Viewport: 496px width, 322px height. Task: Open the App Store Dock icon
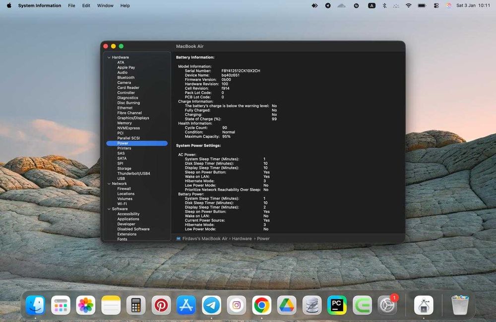(x=186, y=305)
